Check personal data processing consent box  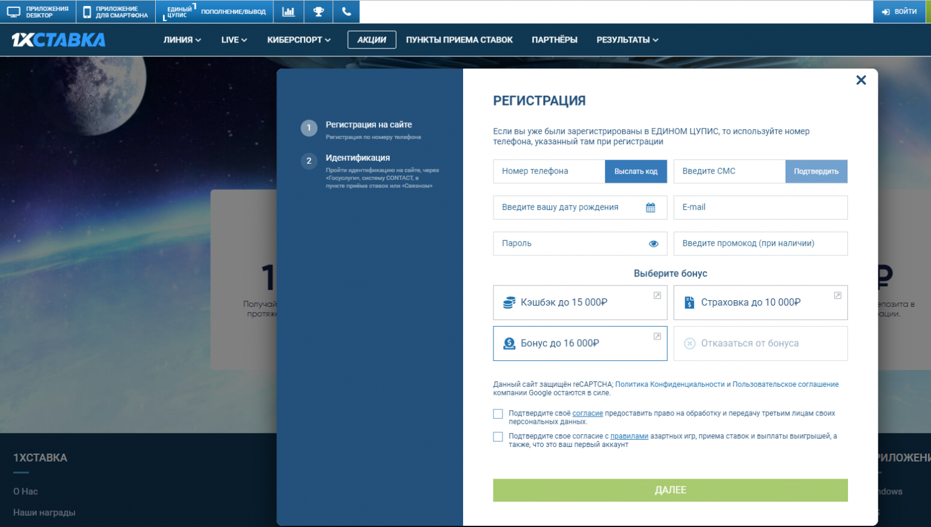point(498,414)
